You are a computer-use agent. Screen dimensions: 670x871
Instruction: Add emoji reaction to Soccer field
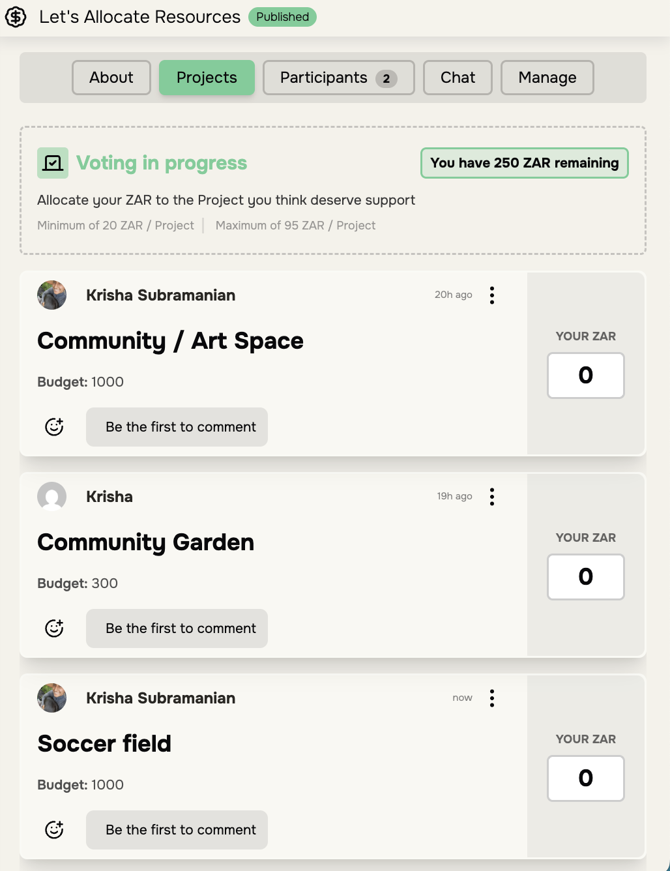tap(54, 830)
